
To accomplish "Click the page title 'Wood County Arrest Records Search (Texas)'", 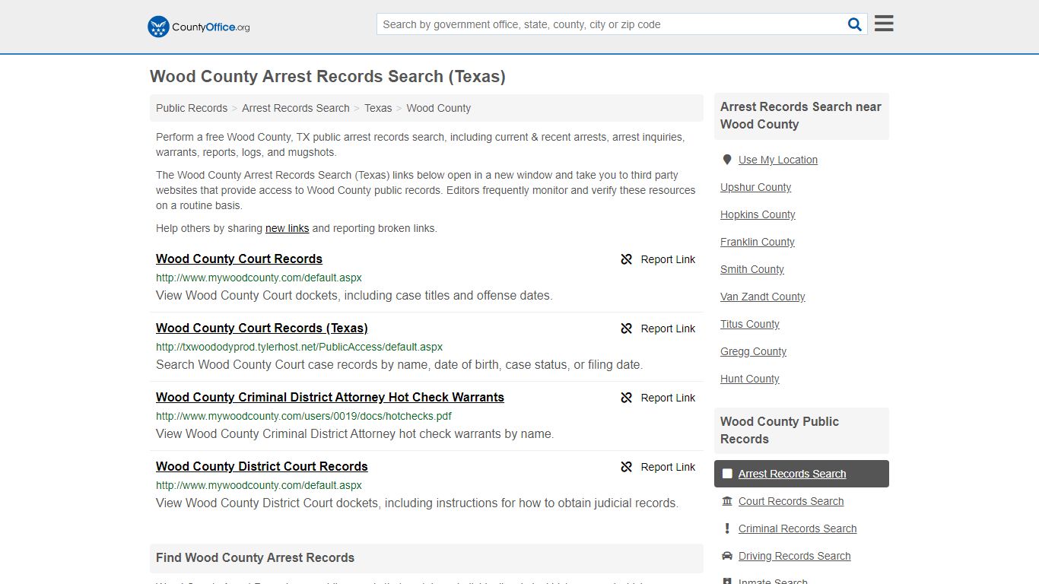I will point(328,76).
